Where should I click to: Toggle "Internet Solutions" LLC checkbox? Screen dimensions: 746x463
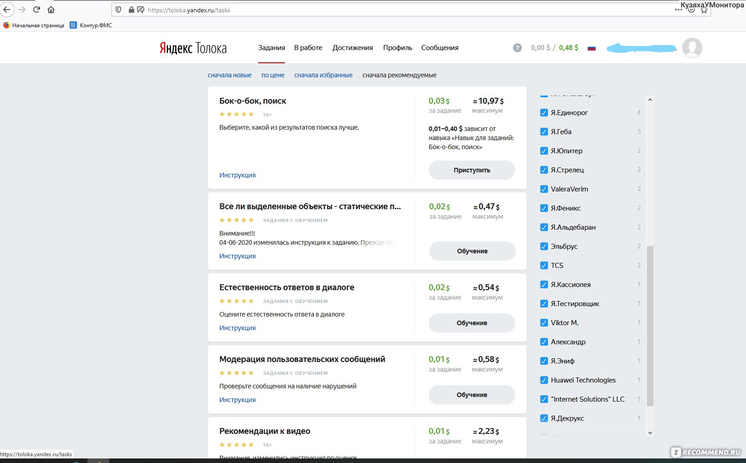click(544, 399)
